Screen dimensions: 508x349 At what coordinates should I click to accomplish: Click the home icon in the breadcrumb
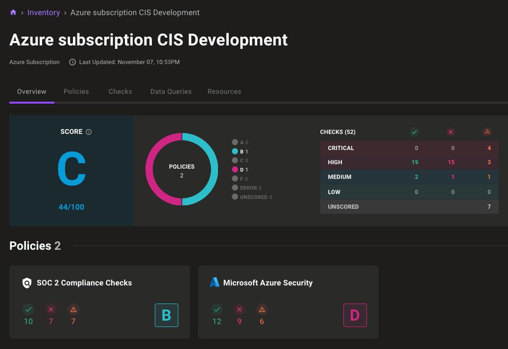(13, 12)
